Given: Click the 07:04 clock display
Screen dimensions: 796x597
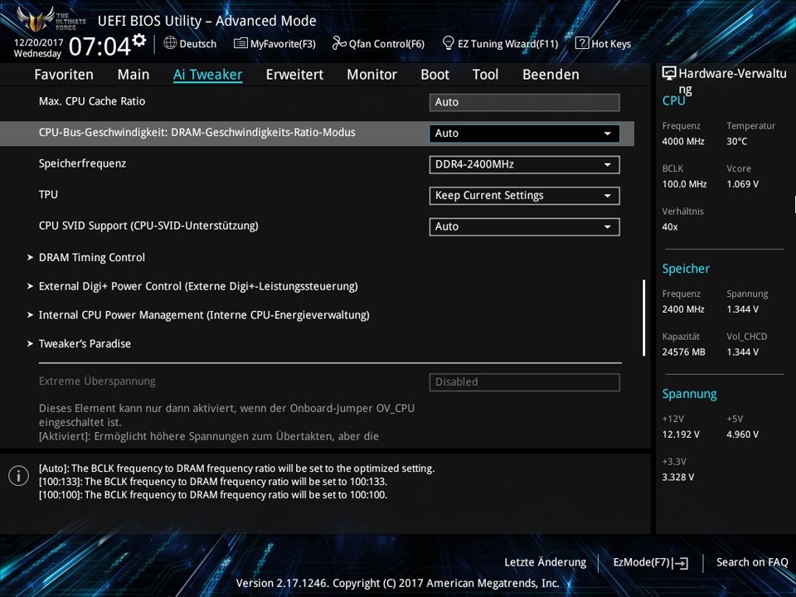Looking at the screenshot, I should click(99, 47).
